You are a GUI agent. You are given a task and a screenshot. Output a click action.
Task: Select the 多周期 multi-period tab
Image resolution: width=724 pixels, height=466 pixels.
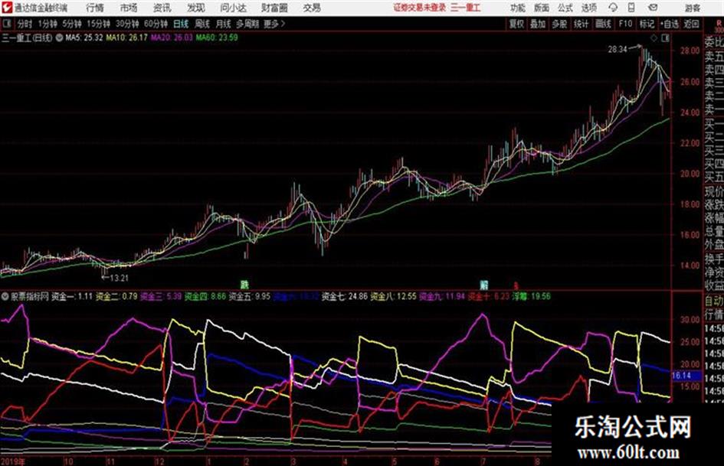coord(247,24)
